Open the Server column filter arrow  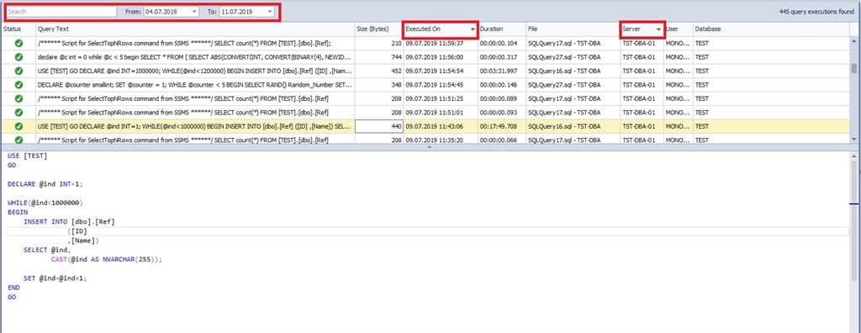tap(658, 29)
